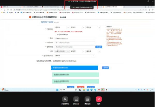Click the industry characteristics input field
Image resolution: width=155 pixels, height=107 pixels.
click(75, 42)
